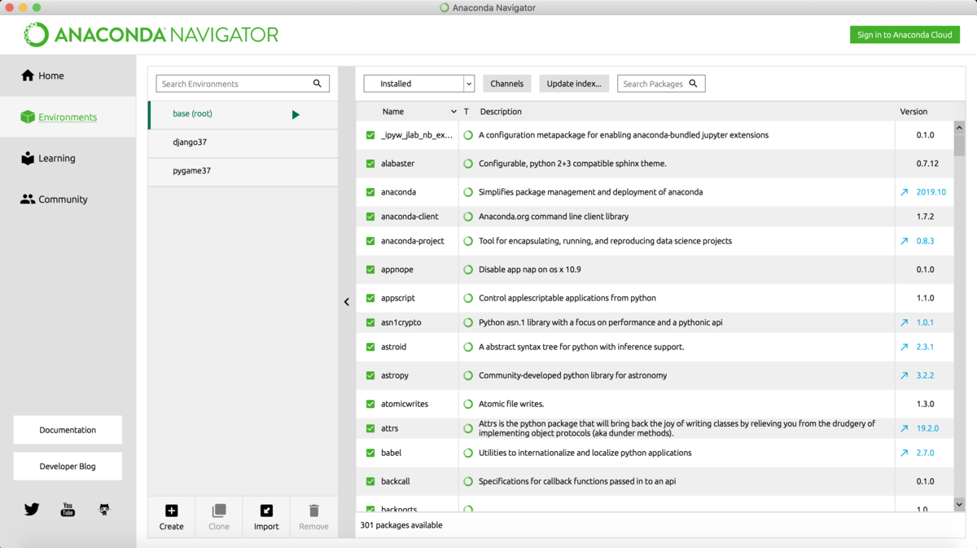Click the Channels button
The width and height of the screenshot is (977, 548).
(506, 83)
